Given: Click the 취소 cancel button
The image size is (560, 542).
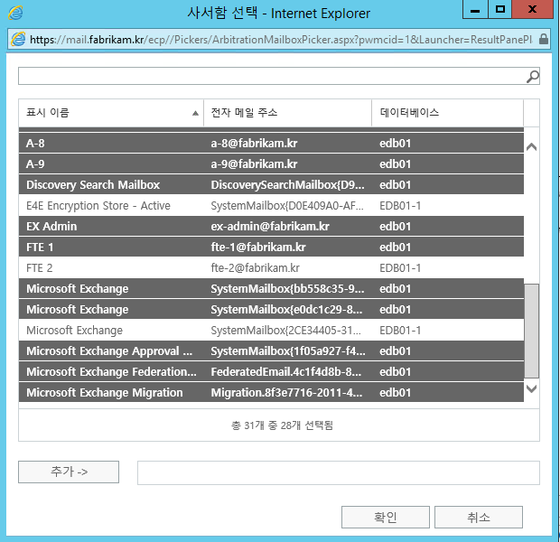Looking at the screenshot, I should [x=478, y=517].
